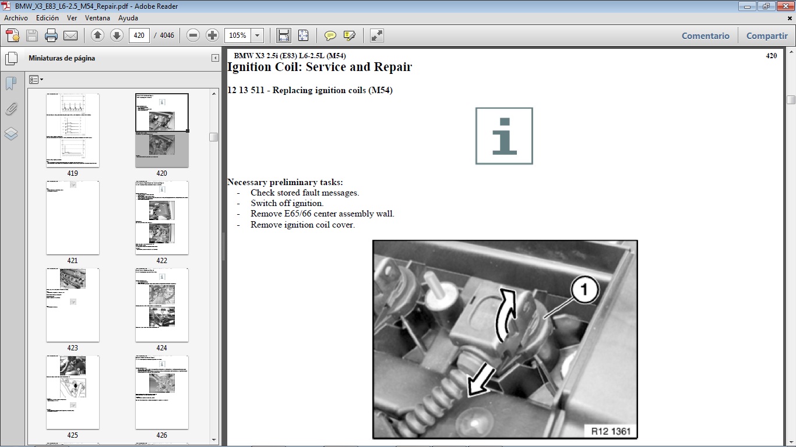This screenshot has height=447, width=796.
Task: Open the Ventana menu
Action: pyautogui.click(x=97, y=18)
